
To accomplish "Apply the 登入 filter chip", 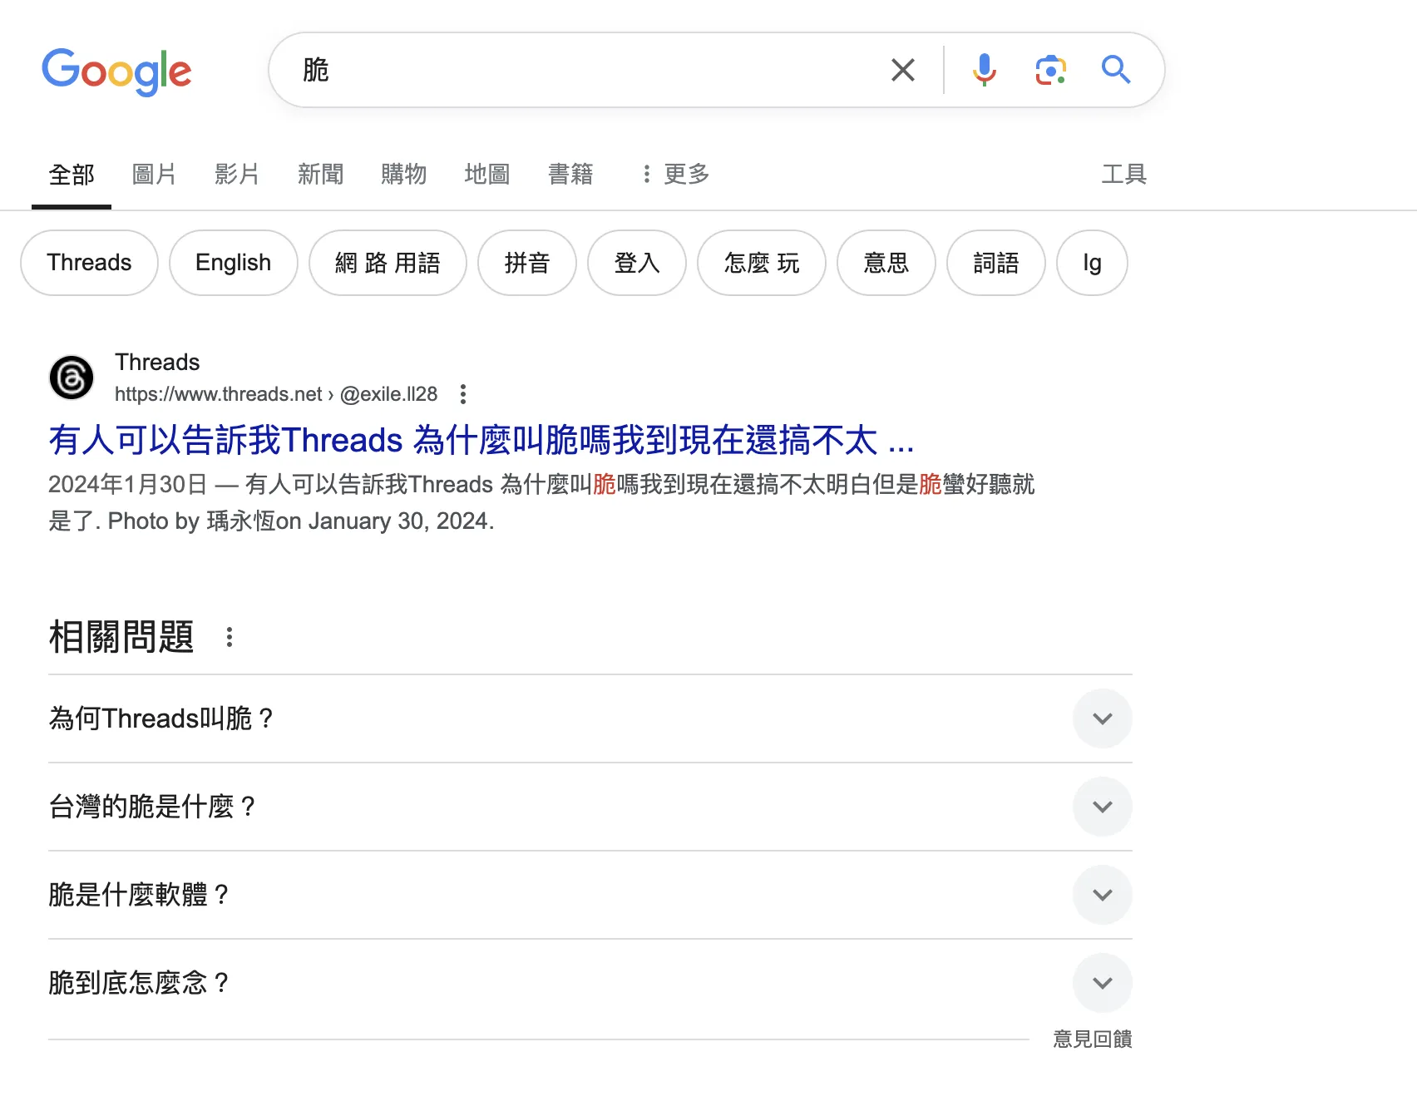I will tap(637, 263).
